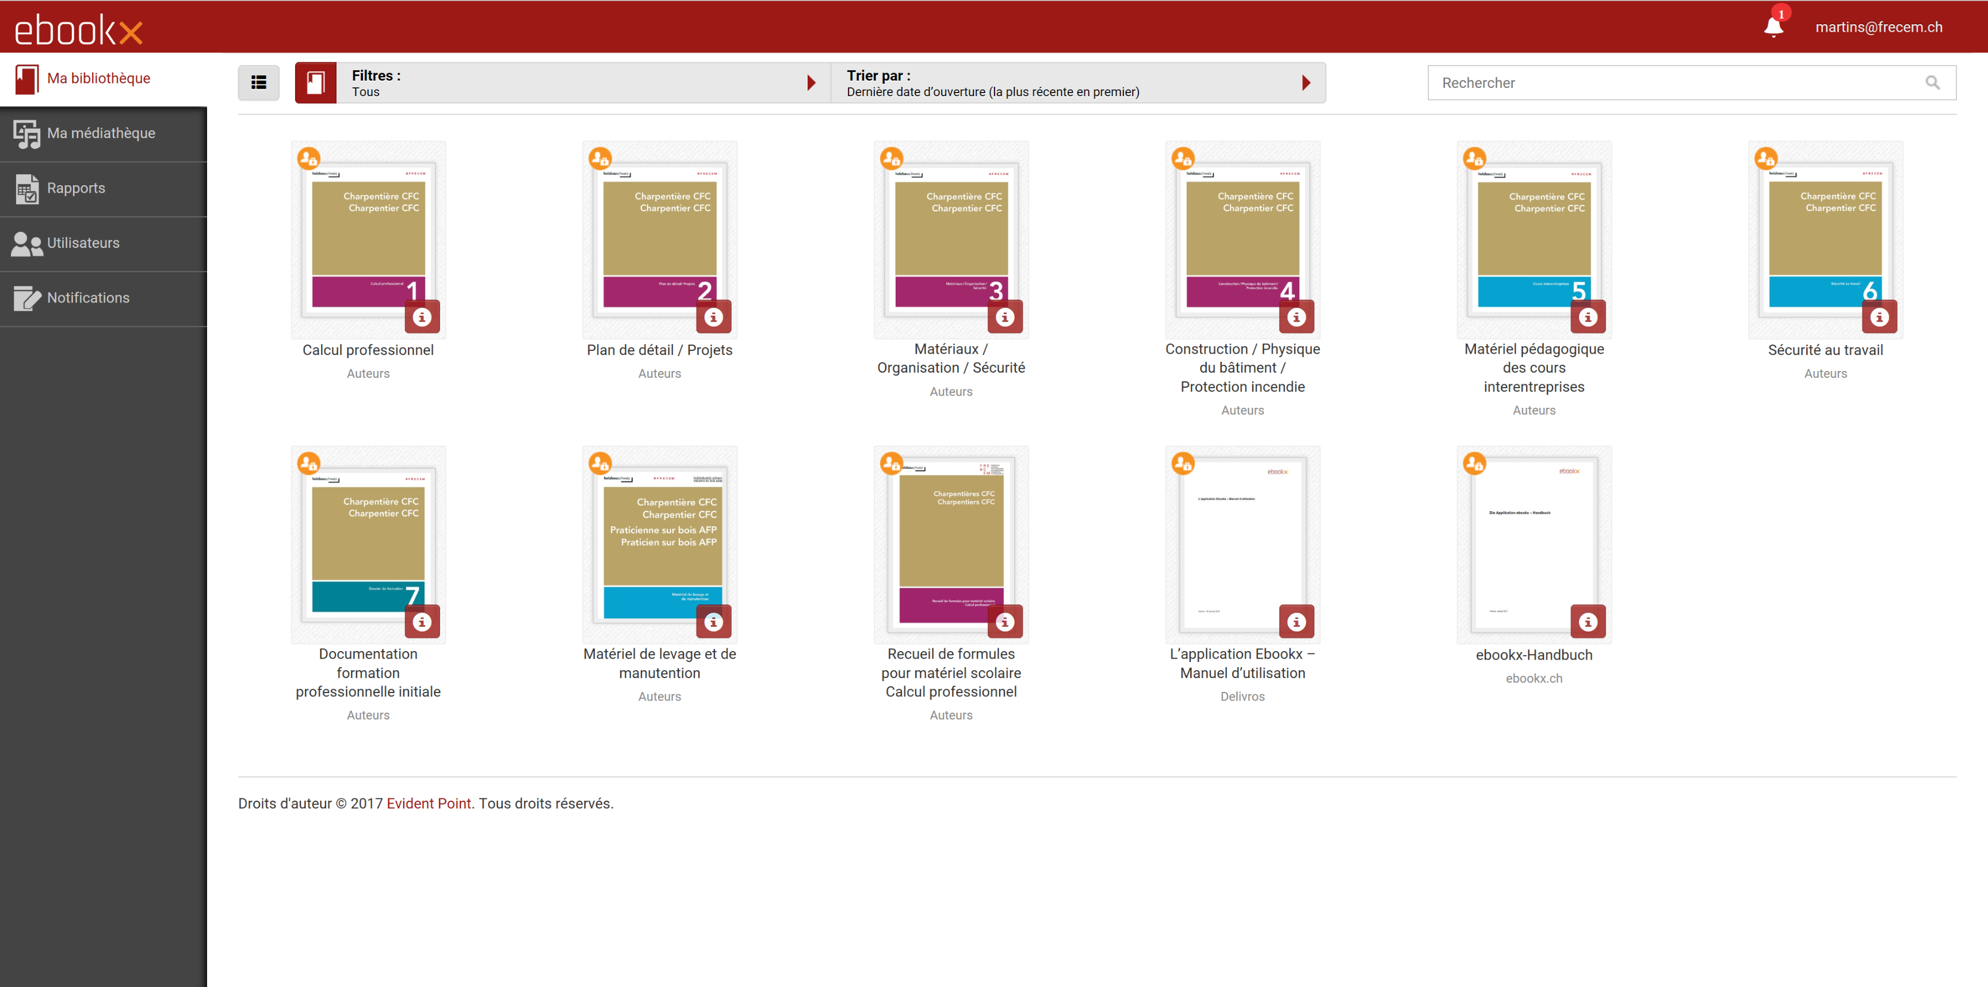Select Notifications sidebar item
The image size is (1988, 987).
88,298
